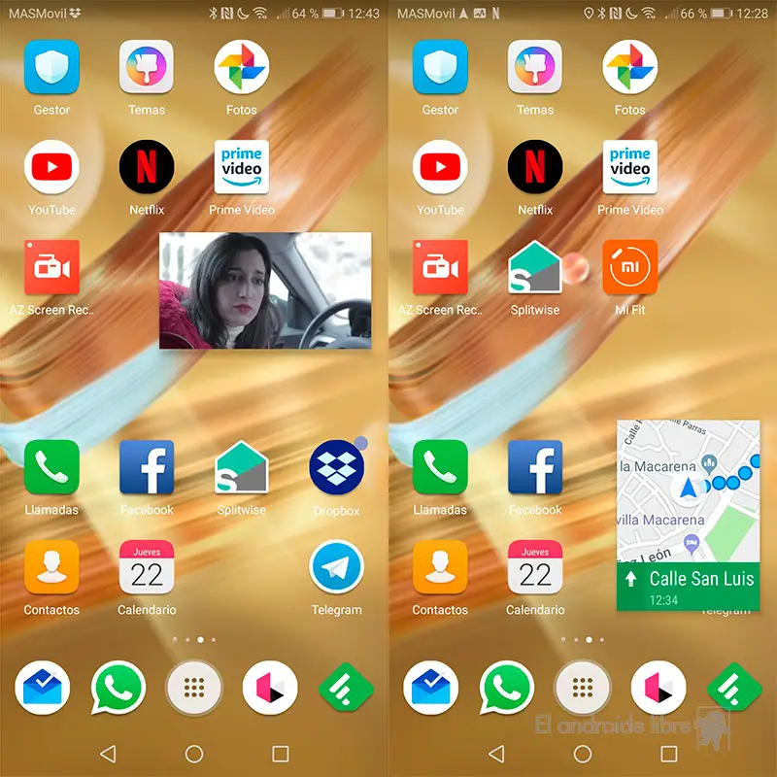Image resolution: width=777 pixels, height=777 pixels.
Task: Tap Calle San Luis direction banner
Action: (x=689, y=587)
